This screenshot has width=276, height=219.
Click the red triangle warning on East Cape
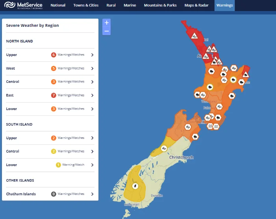(246, 75)
